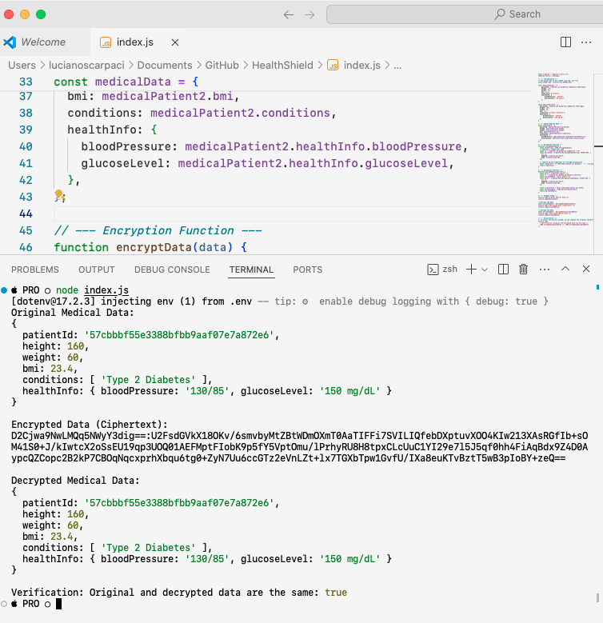Click line number 44 in gutter
Screen dimensions: 603x623
pos(26,214)
